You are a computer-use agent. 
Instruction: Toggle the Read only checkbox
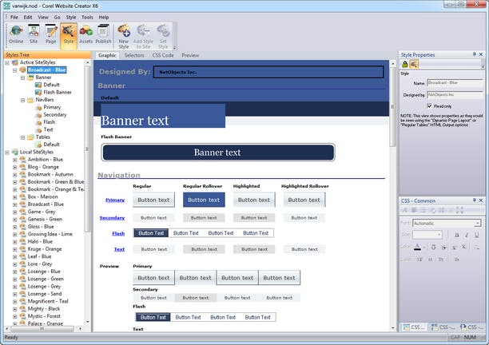[x=430, y=105]
